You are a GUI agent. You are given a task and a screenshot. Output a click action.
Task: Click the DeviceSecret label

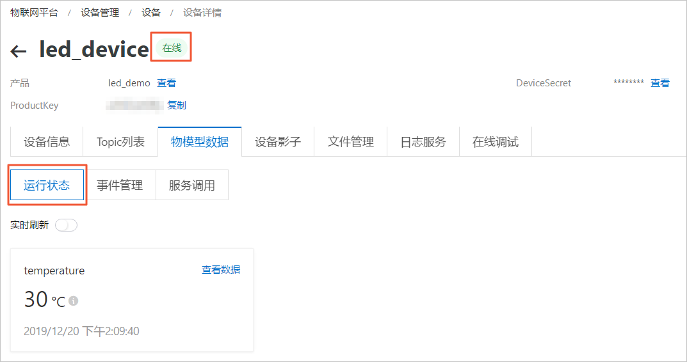pos(544,83)
